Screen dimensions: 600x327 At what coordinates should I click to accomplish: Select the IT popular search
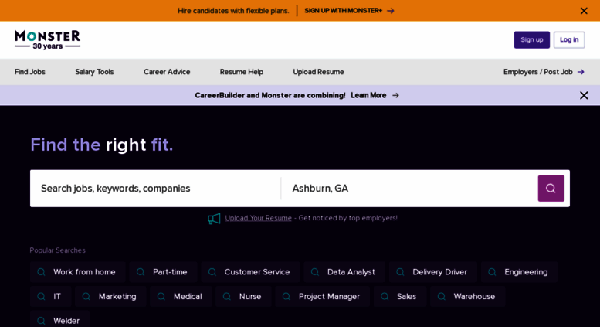50,296
